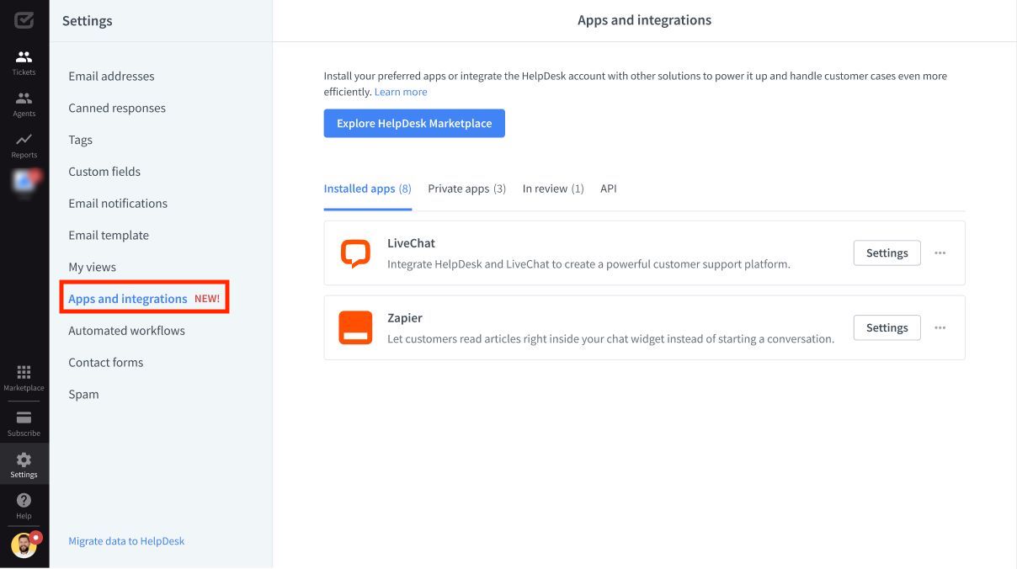This screenshot has width=1017, height=569.
Task: Click the HelpDesk logo icon
Action: pyautogui.click(x=24, y=20)
